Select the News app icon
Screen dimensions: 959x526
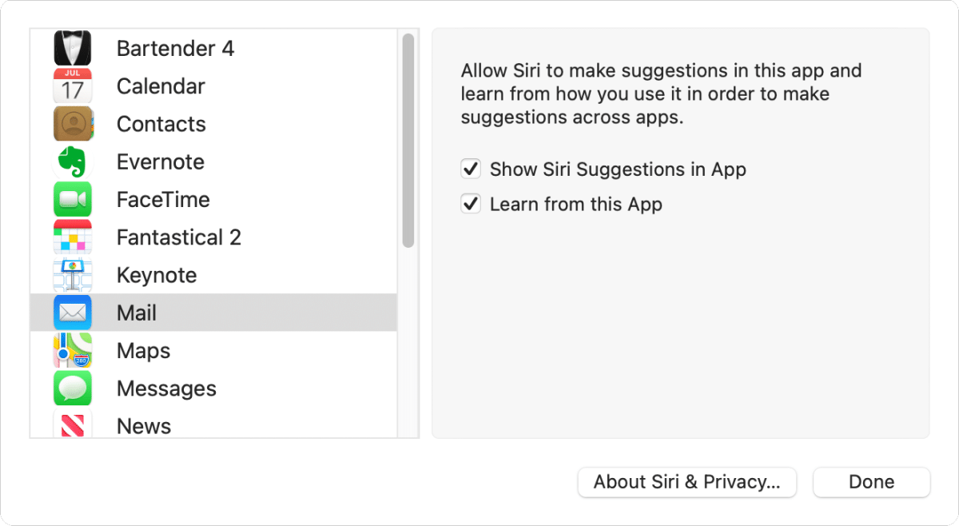click(73, 424)
